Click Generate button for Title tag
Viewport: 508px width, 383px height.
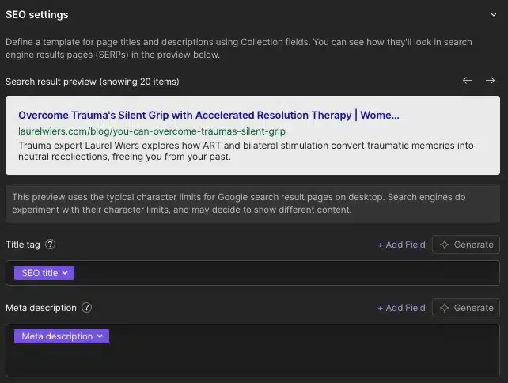(466, 245)
